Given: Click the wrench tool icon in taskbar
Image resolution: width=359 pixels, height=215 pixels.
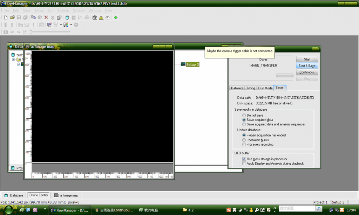Looking at the screenshot, I should pyautogui.click(x=257, y=210).
